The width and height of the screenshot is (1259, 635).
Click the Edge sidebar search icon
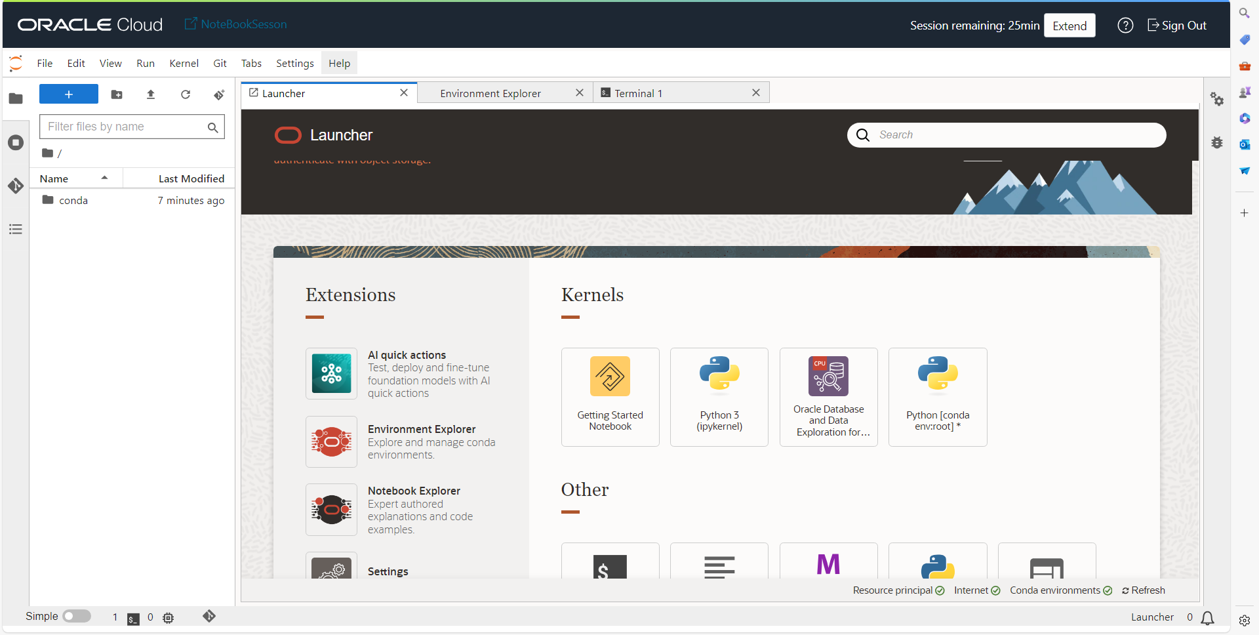[1244, 13]
